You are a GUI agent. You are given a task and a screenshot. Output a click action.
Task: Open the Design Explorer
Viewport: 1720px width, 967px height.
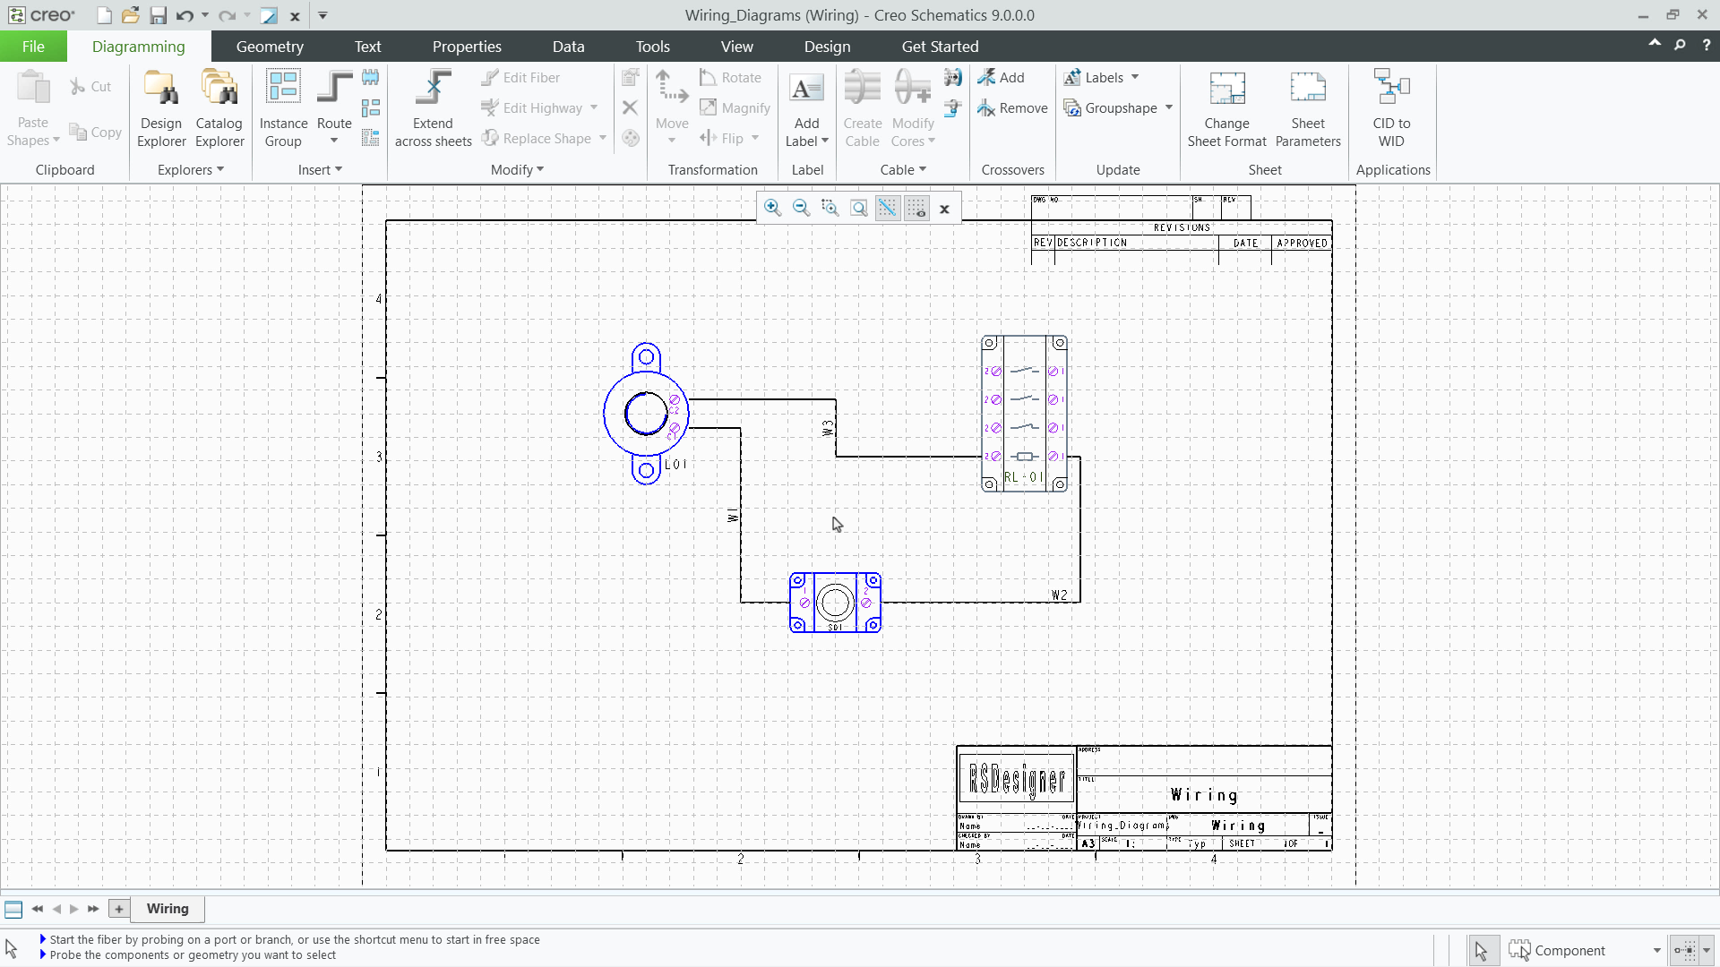coord(161,108)
